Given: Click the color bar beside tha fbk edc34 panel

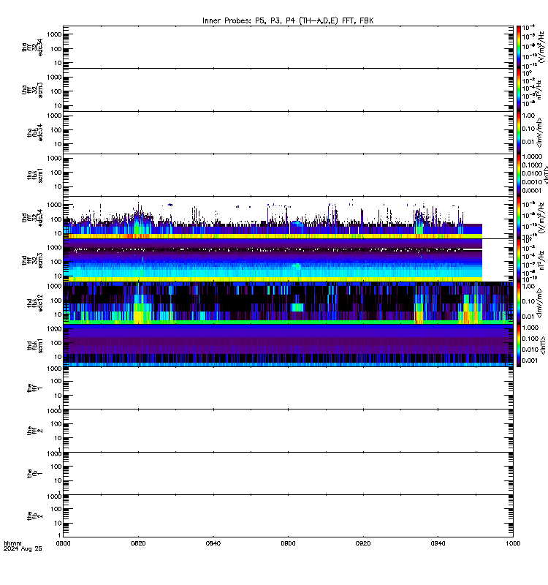Looking at the screenshot, I should point(519,132).
